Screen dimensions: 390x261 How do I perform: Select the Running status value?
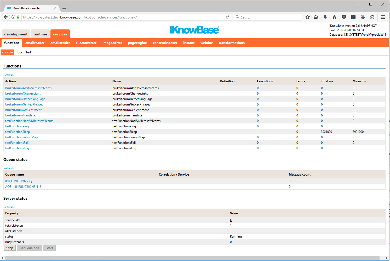click(236, 237)
